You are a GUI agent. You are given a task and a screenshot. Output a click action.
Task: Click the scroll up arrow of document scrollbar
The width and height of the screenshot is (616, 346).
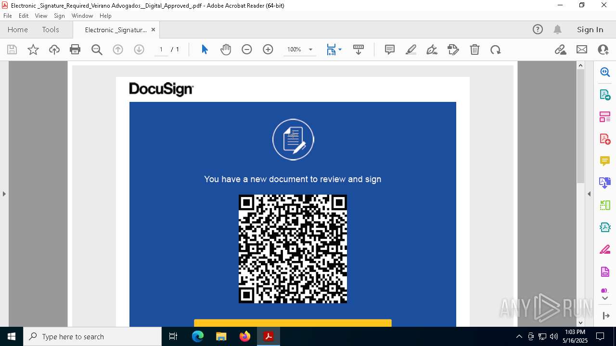tap(580, 65)
